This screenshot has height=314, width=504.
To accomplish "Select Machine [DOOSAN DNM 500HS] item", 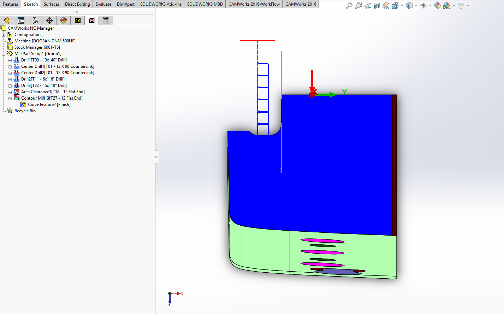I will pos(45,41).
